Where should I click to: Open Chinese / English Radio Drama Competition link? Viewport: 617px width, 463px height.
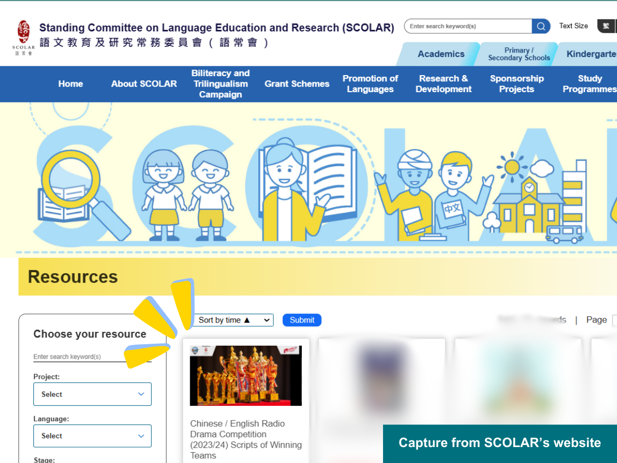pyautogui.click(x=246, y=439)
